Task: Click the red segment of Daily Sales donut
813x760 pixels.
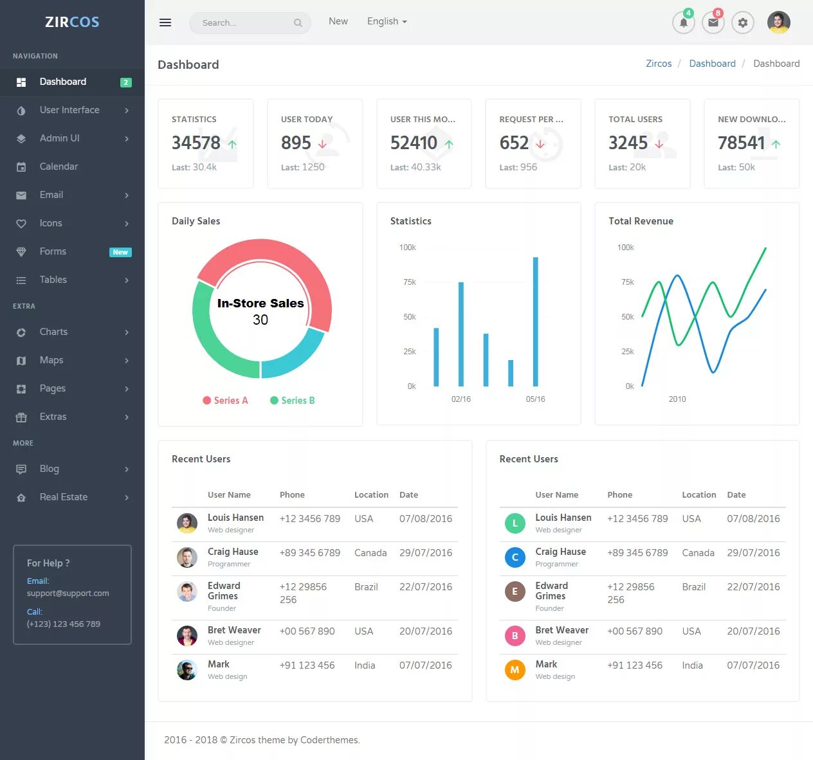Action: pos(277,251)
